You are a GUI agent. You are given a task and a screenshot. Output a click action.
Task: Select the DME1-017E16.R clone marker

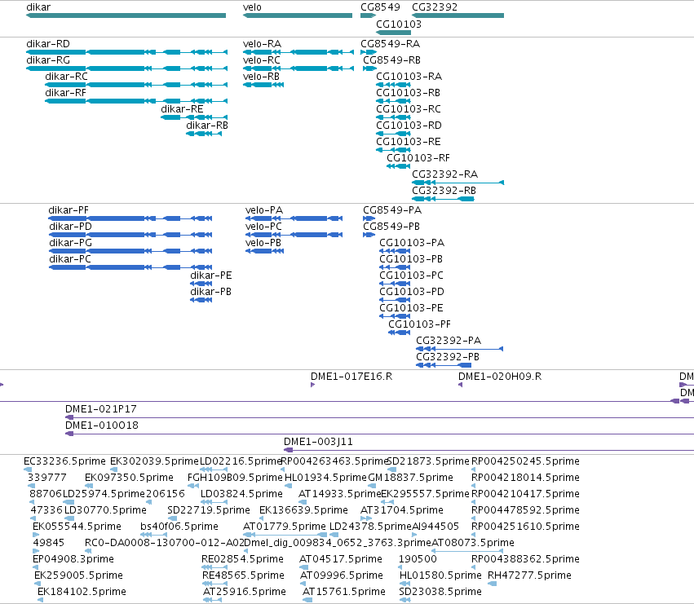click(312, 385)
